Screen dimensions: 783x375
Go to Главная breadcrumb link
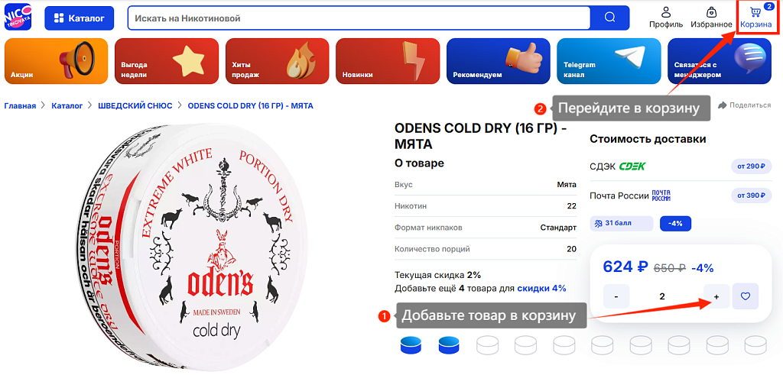point(20,105)
